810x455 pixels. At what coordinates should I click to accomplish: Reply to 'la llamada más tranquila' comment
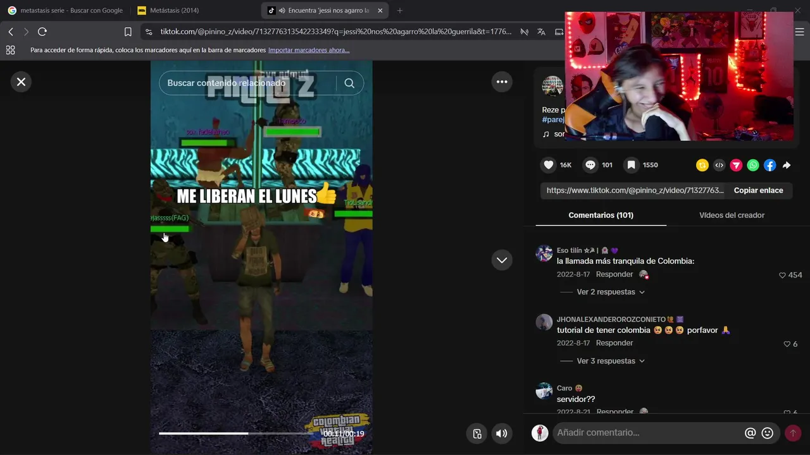point(614,274)
